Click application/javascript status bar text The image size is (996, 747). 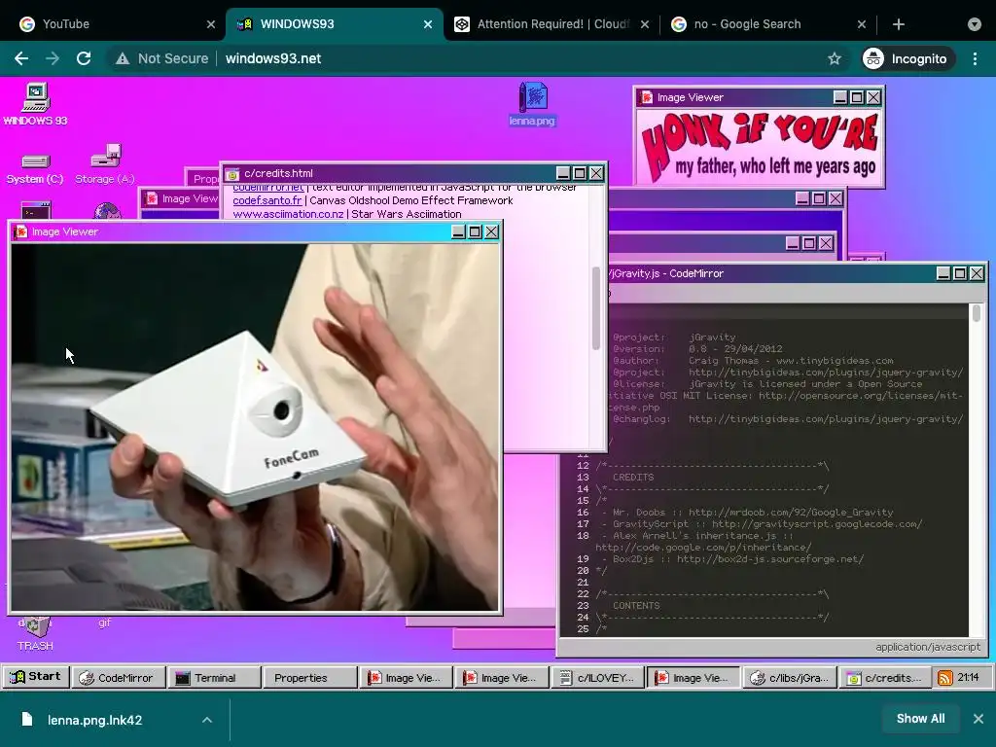click(x=928, y=647)
